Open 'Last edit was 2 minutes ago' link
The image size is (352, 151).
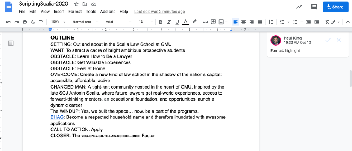click(x=159, y=12)
